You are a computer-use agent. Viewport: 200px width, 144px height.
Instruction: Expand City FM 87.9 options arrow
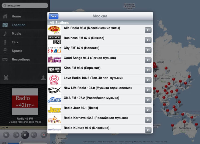click(148, 50)
